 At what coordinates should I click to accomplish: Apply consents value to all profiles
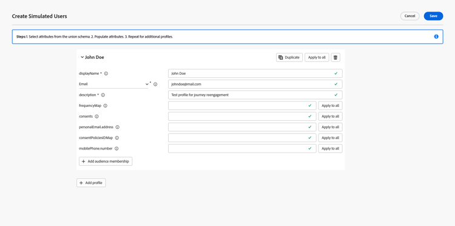(330, 117)
